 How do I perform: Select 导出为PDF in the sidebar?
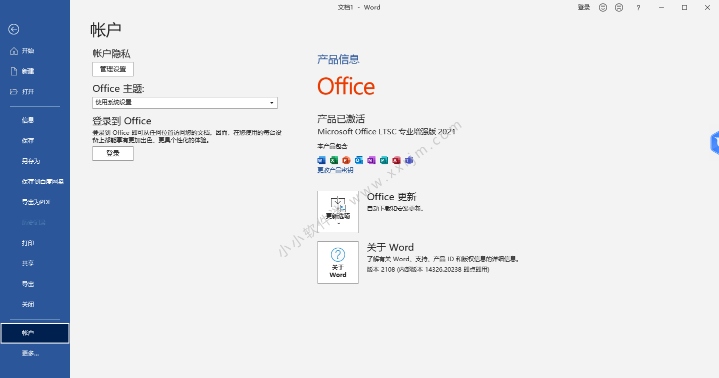(35, 202)
